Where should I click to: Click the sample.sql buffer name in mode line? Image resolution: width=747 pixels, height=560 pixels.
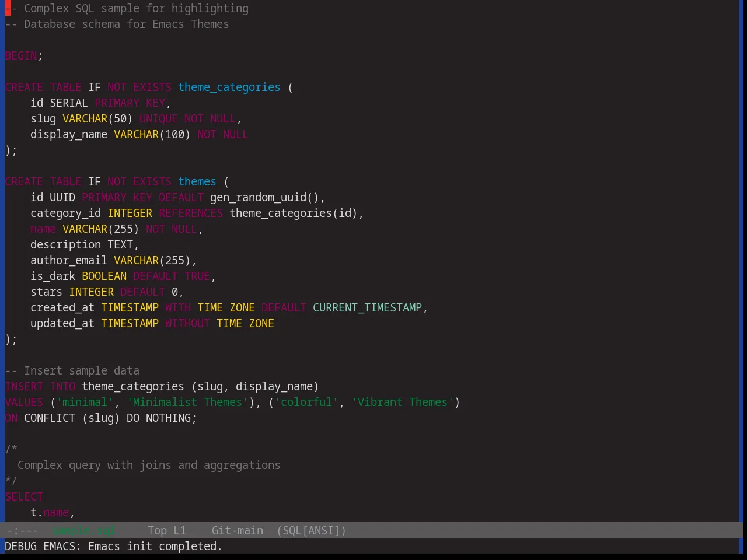pos(83,530)
